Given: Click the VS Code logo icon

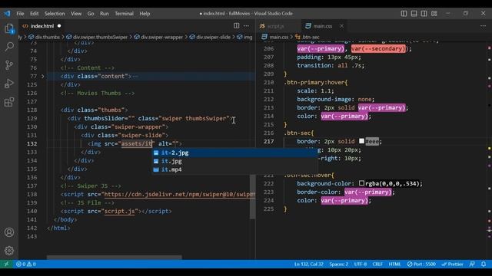Looking at the screenshot, I should 7,14.
